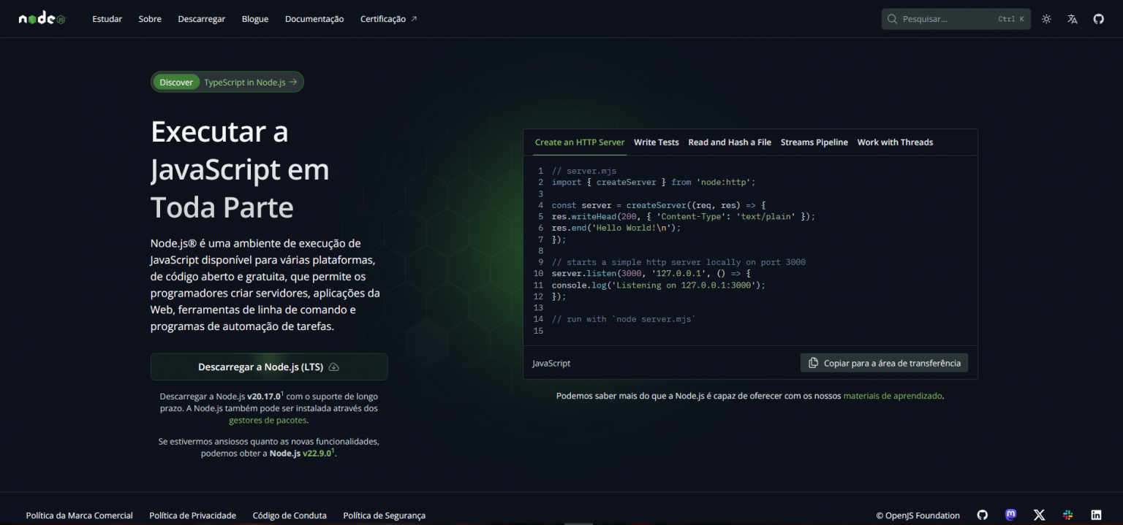1123x525 pixels.
Task: Switch to the Write Tests tab
Action: coord(656,142)
